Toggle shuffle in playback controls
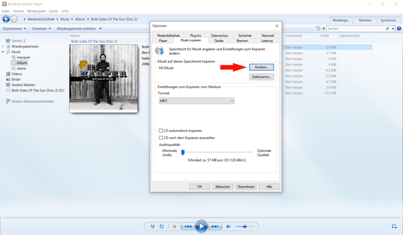 tap(153, 227)
